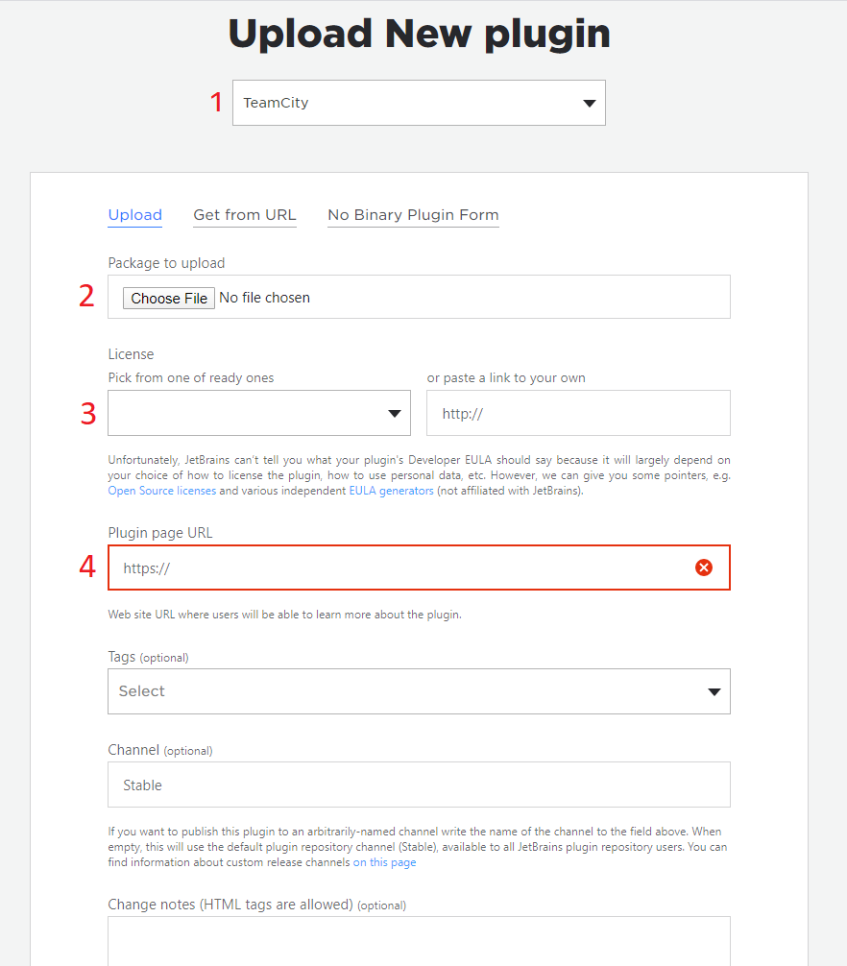The height and width of the screenshot is (966, 847).
Task: Clear the Plugin page URL error icon
Action: (x=704, y=568)
